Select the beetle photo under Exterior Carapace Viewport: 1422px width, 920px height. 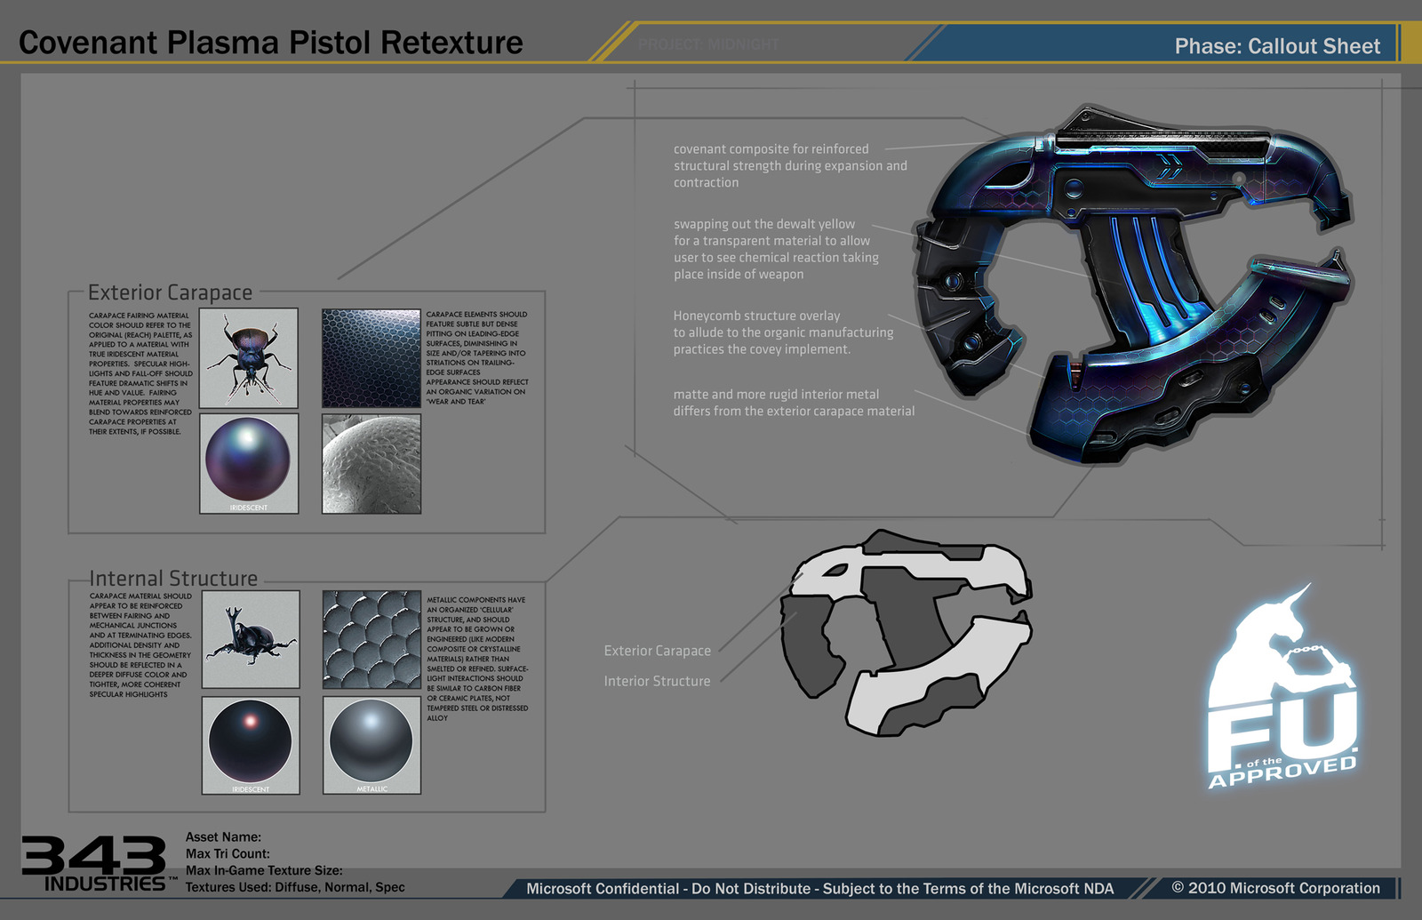[249, 358]
